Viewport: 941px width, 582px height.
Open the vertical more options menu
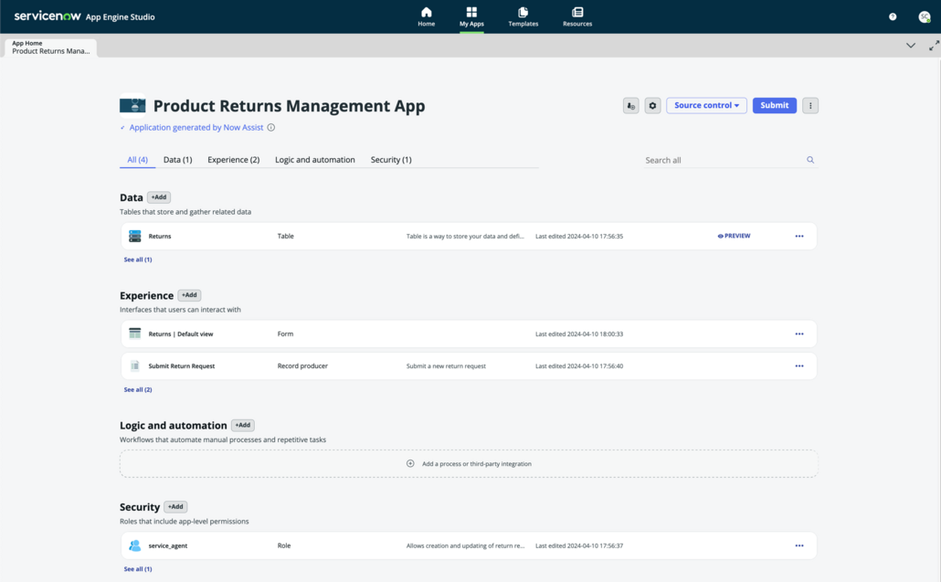[810, 106]
